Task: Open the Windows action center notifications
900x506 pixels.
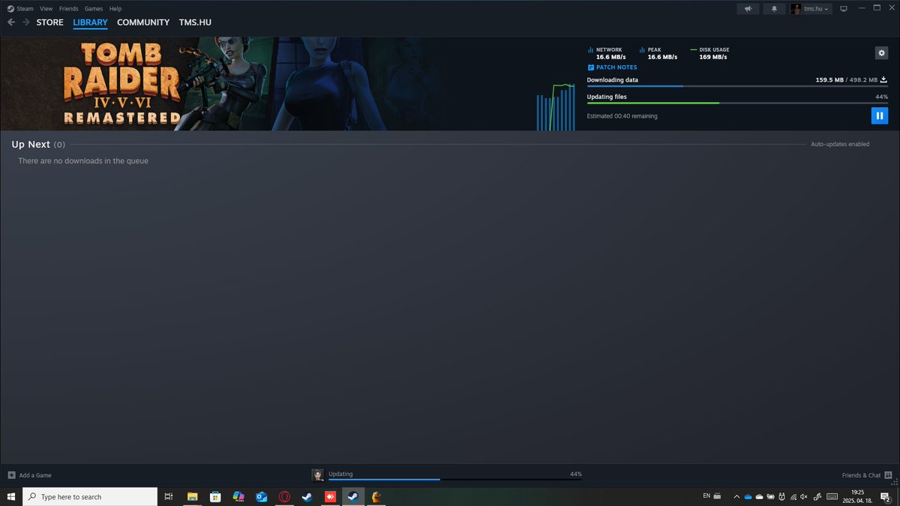Action: click(886, 496)
